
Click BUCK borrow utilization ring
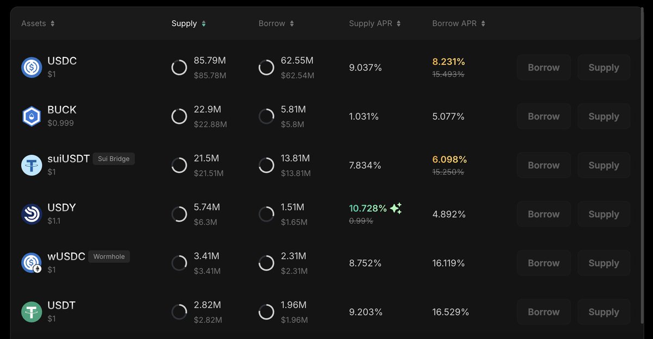coord(266,116)
